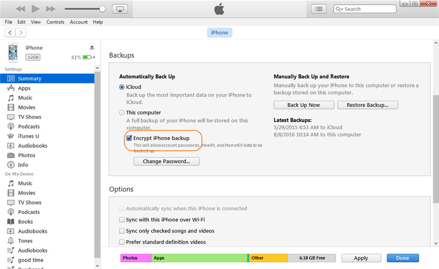Eject the iPhone using the eject icon

92,47
